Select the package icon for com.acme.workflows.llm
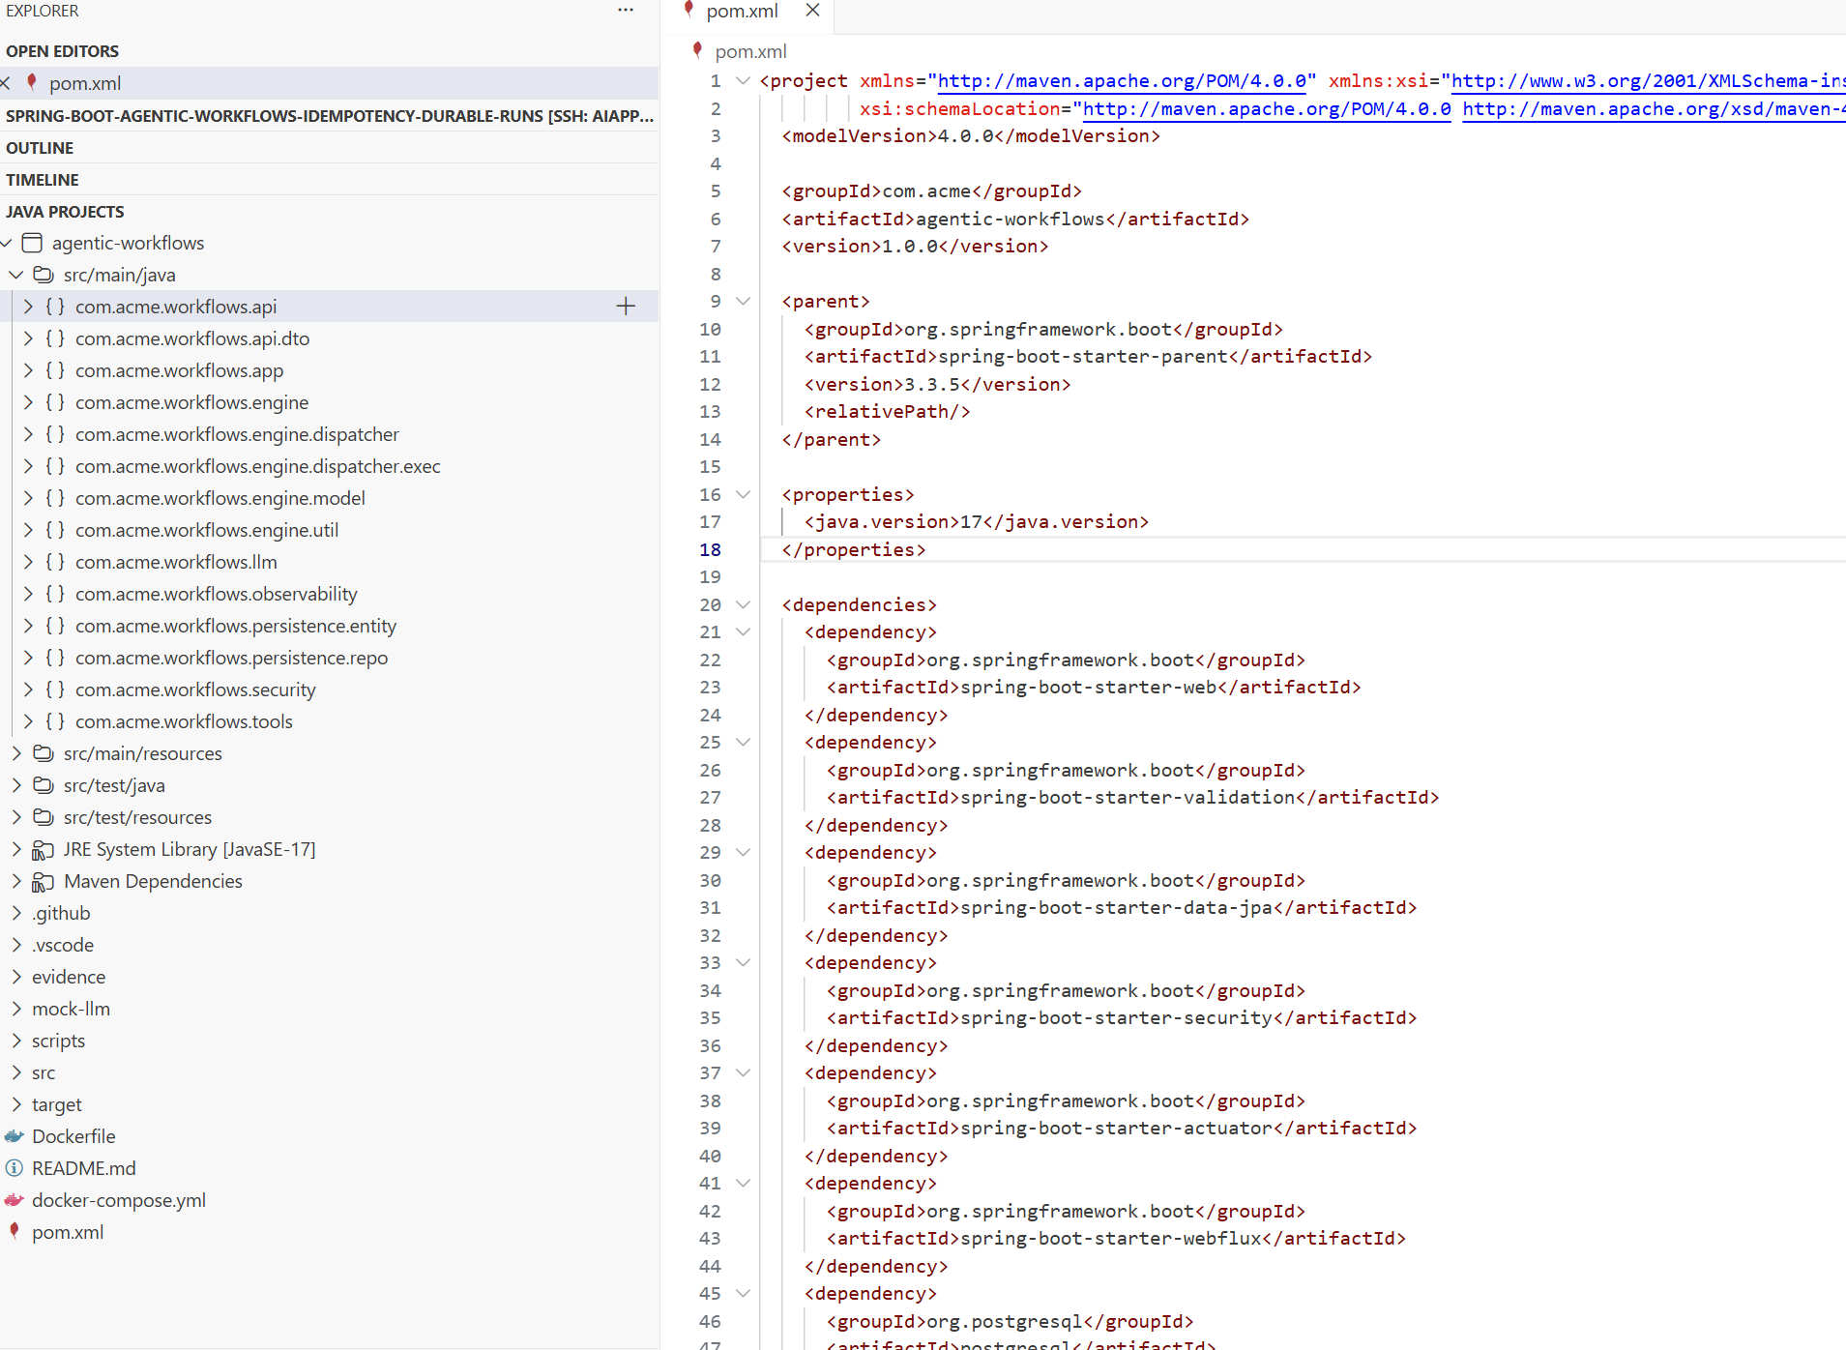The width and height of the screenshot is (1846, 1350). (x=55, y=561)
